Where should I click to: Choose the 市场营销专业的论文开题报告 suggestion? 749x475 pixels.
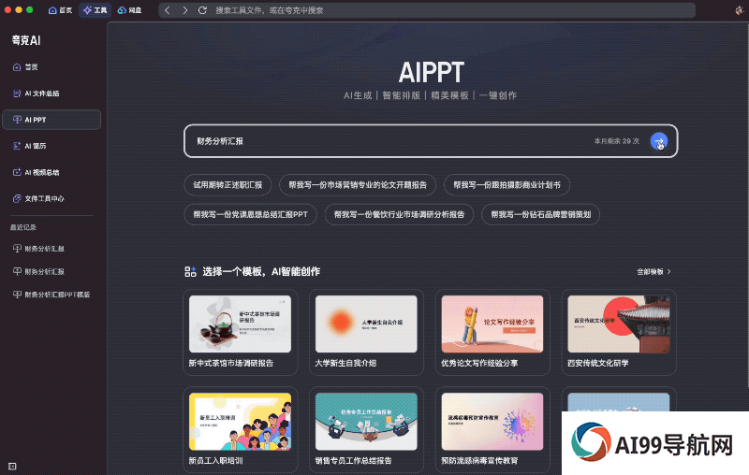click(x=358, y=185)
